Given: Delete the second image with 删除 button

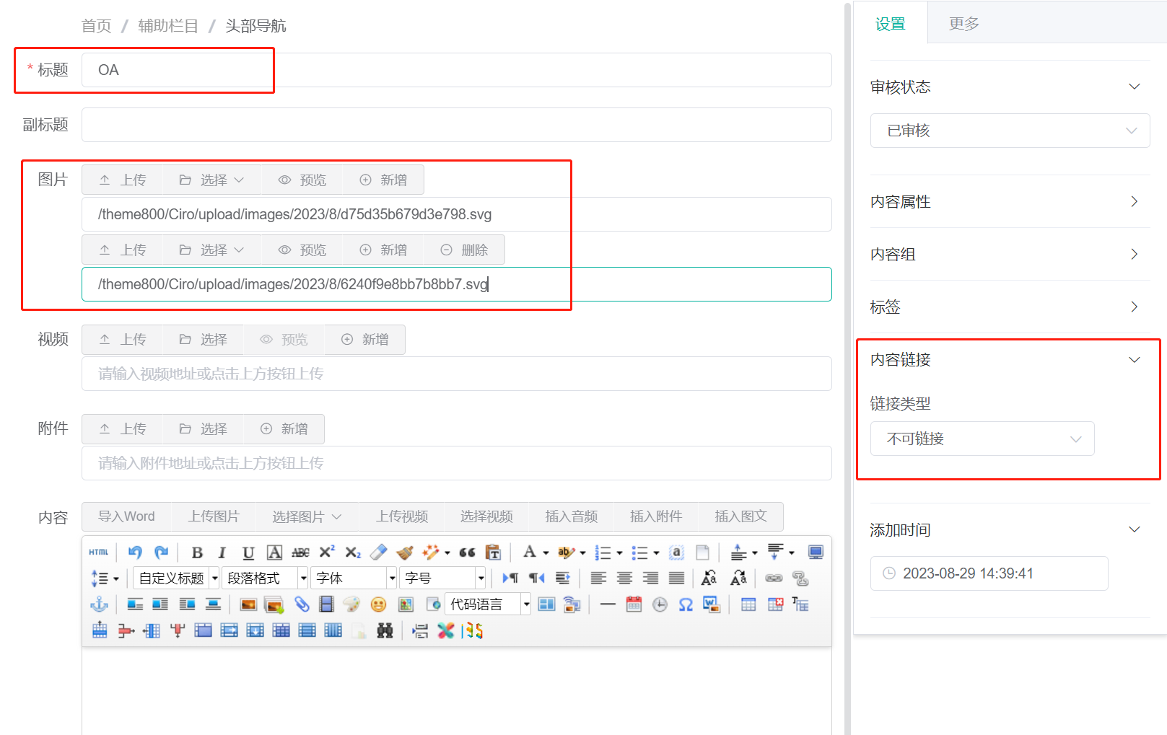Looking at the screenshot, I should tap(464, 250).
